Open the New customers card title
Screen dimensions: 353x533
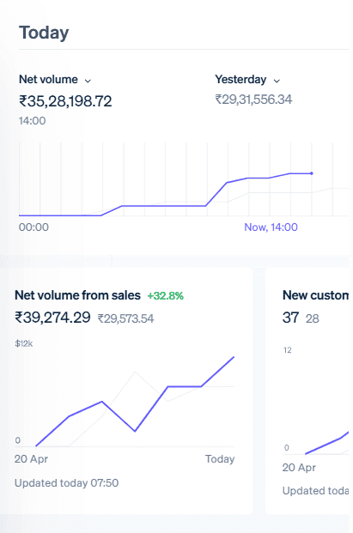[315, 295]
